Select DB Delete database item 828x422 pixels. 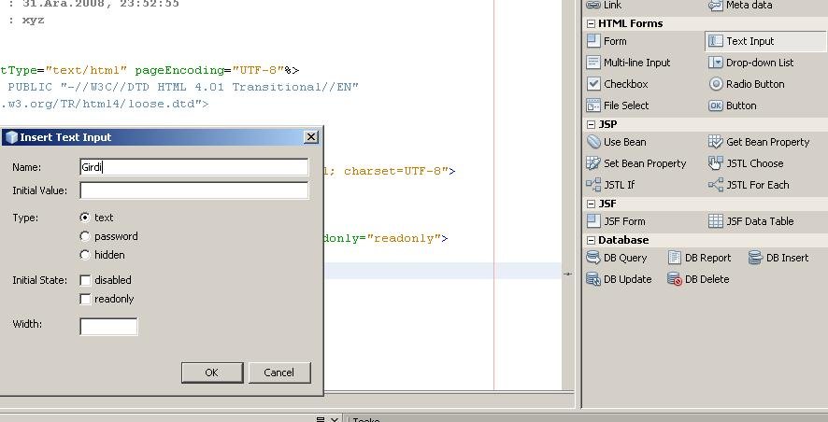coord(698,279)
